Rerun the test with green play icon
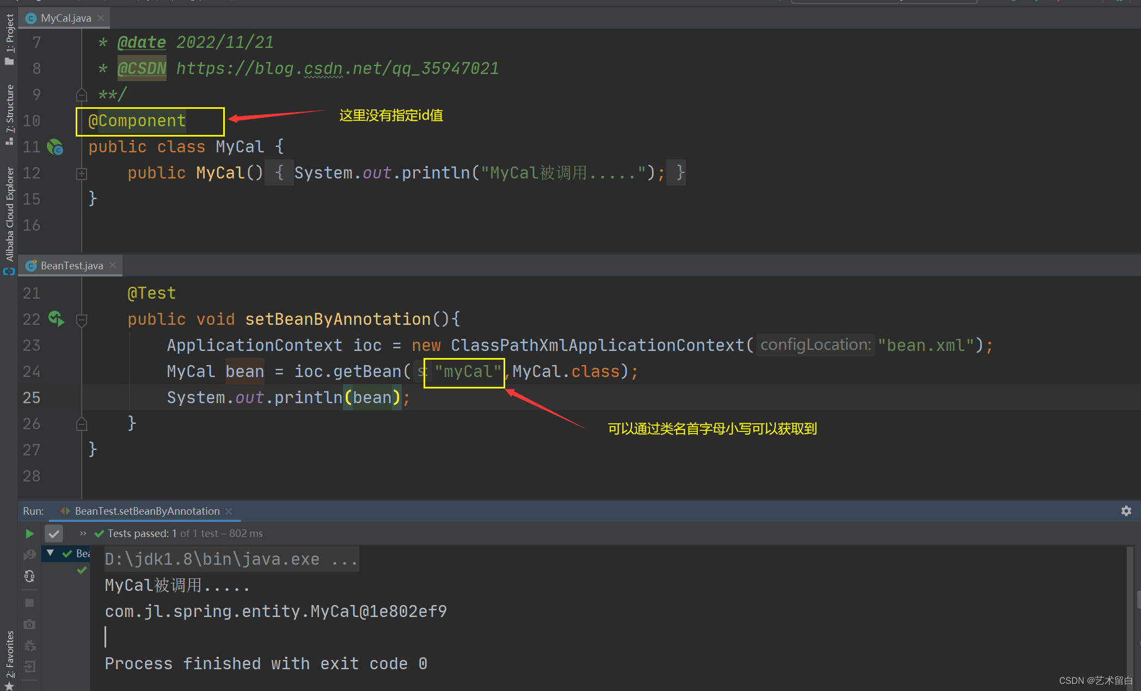Screen dimensions: 1141x691 29,534
